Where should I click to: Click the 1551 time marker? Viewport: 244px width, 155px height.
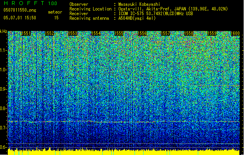(26, 34)
